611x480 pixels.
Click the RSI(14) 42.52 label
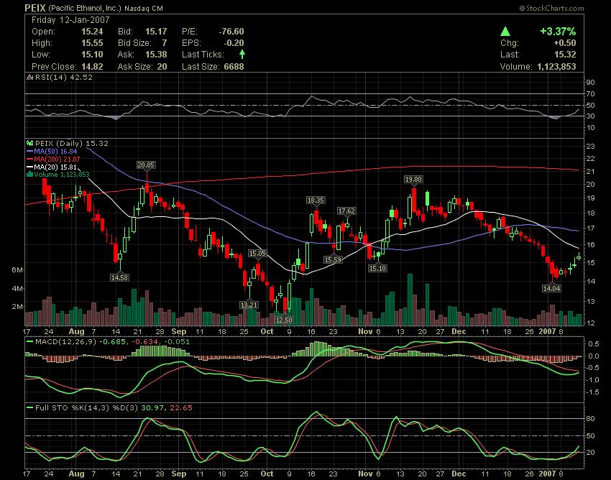64,77
